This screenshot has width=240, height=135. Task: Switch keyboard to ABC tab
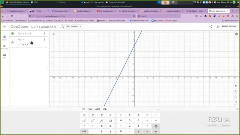[x=97, y=109]
